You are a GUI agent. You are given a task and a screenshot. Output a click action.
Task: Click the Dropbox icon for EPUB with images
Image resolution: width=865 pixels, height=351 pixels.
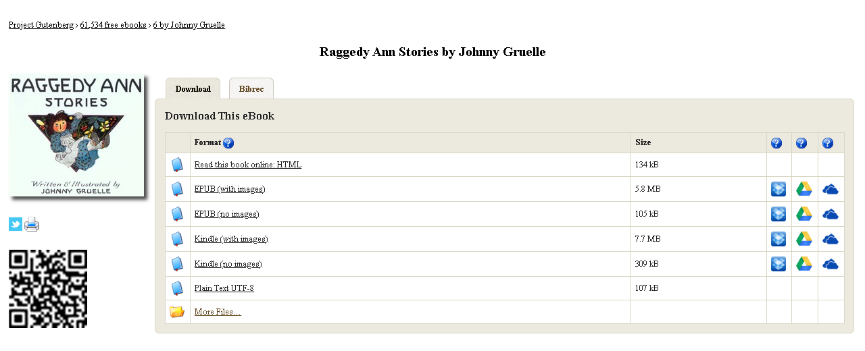pyautogui.click(x=778, y=189)
